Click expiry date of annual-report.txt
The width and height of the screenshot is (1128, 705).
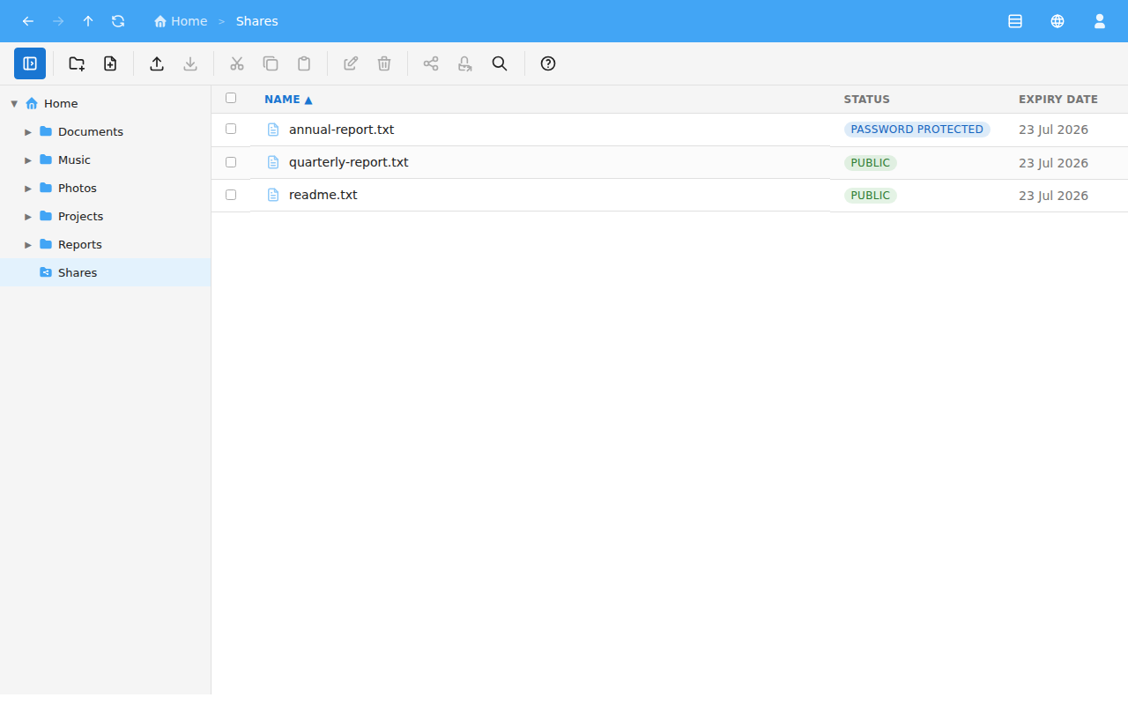[x=1053, y=130]
